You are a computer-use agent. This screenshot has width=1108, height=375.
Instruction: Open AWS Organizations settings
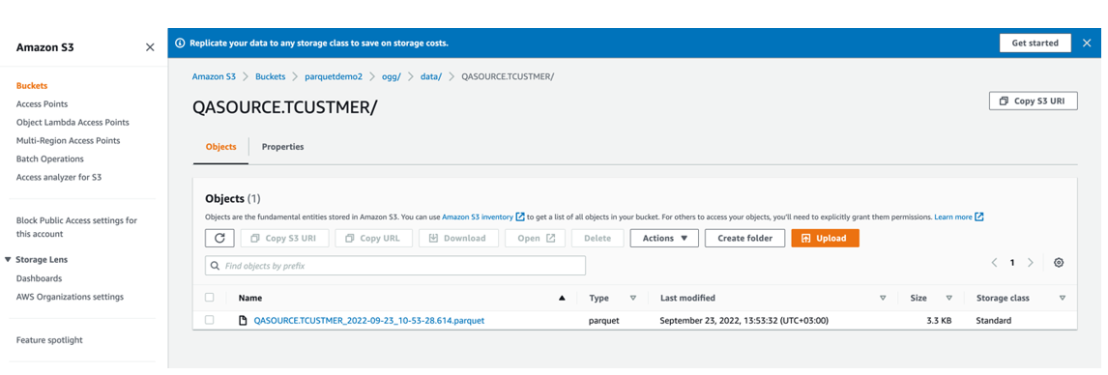(x=70, y=297)
